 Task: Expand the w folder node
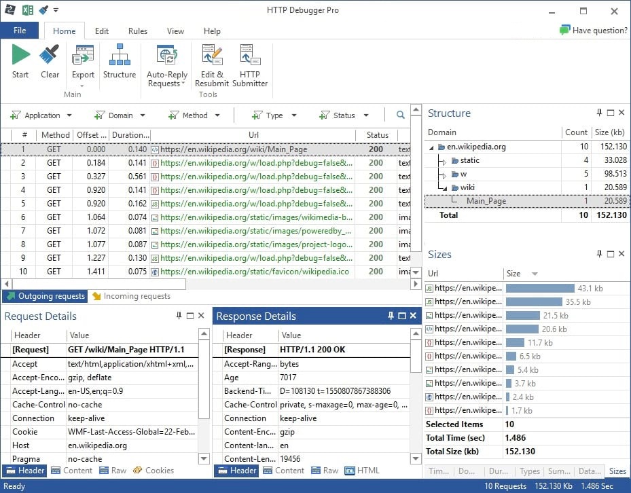(444, 175)
